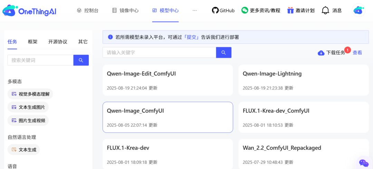
Task: Click the 提交 link in notice
Action: pyautogui.click(x=191, y=37)
